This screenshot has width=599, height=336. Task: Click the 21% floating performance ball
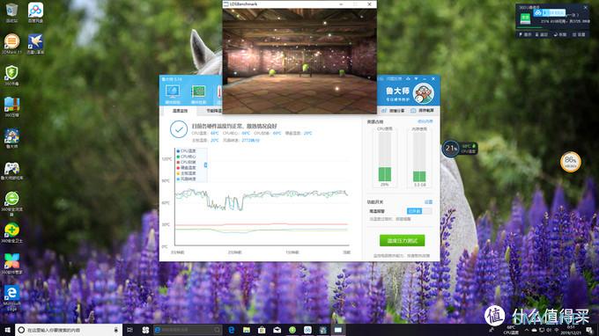(x=450, y=149)
